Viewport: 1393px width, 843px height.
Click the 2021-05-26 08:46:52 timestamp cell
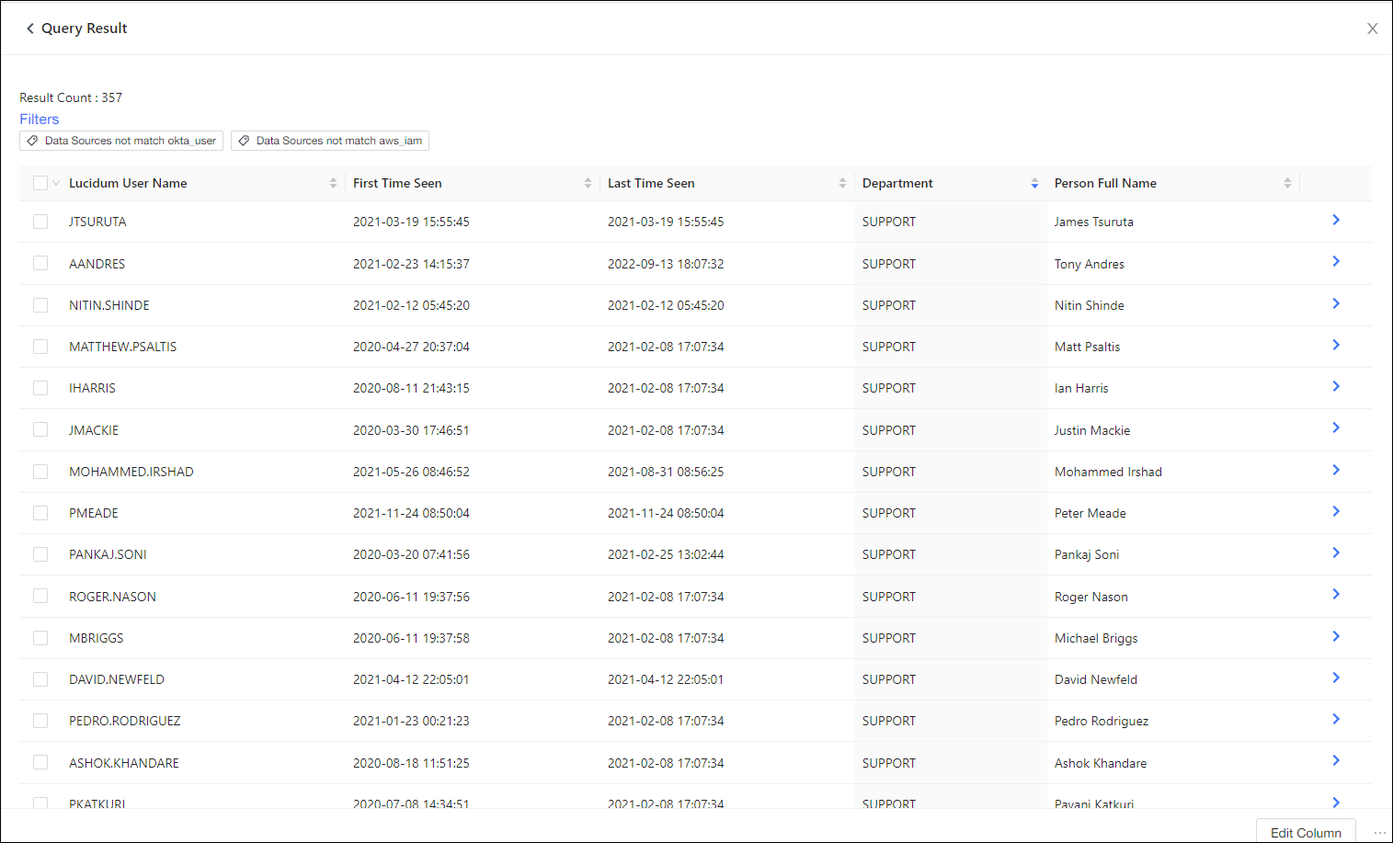point(411,472)
